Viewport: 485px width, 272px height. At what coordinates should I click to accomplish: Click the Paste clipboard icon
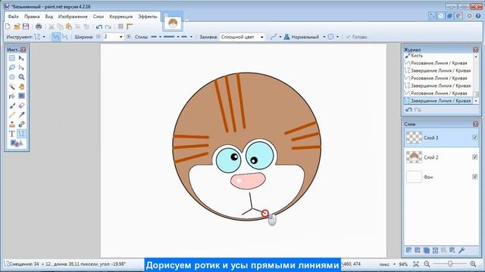pos(69,26)
